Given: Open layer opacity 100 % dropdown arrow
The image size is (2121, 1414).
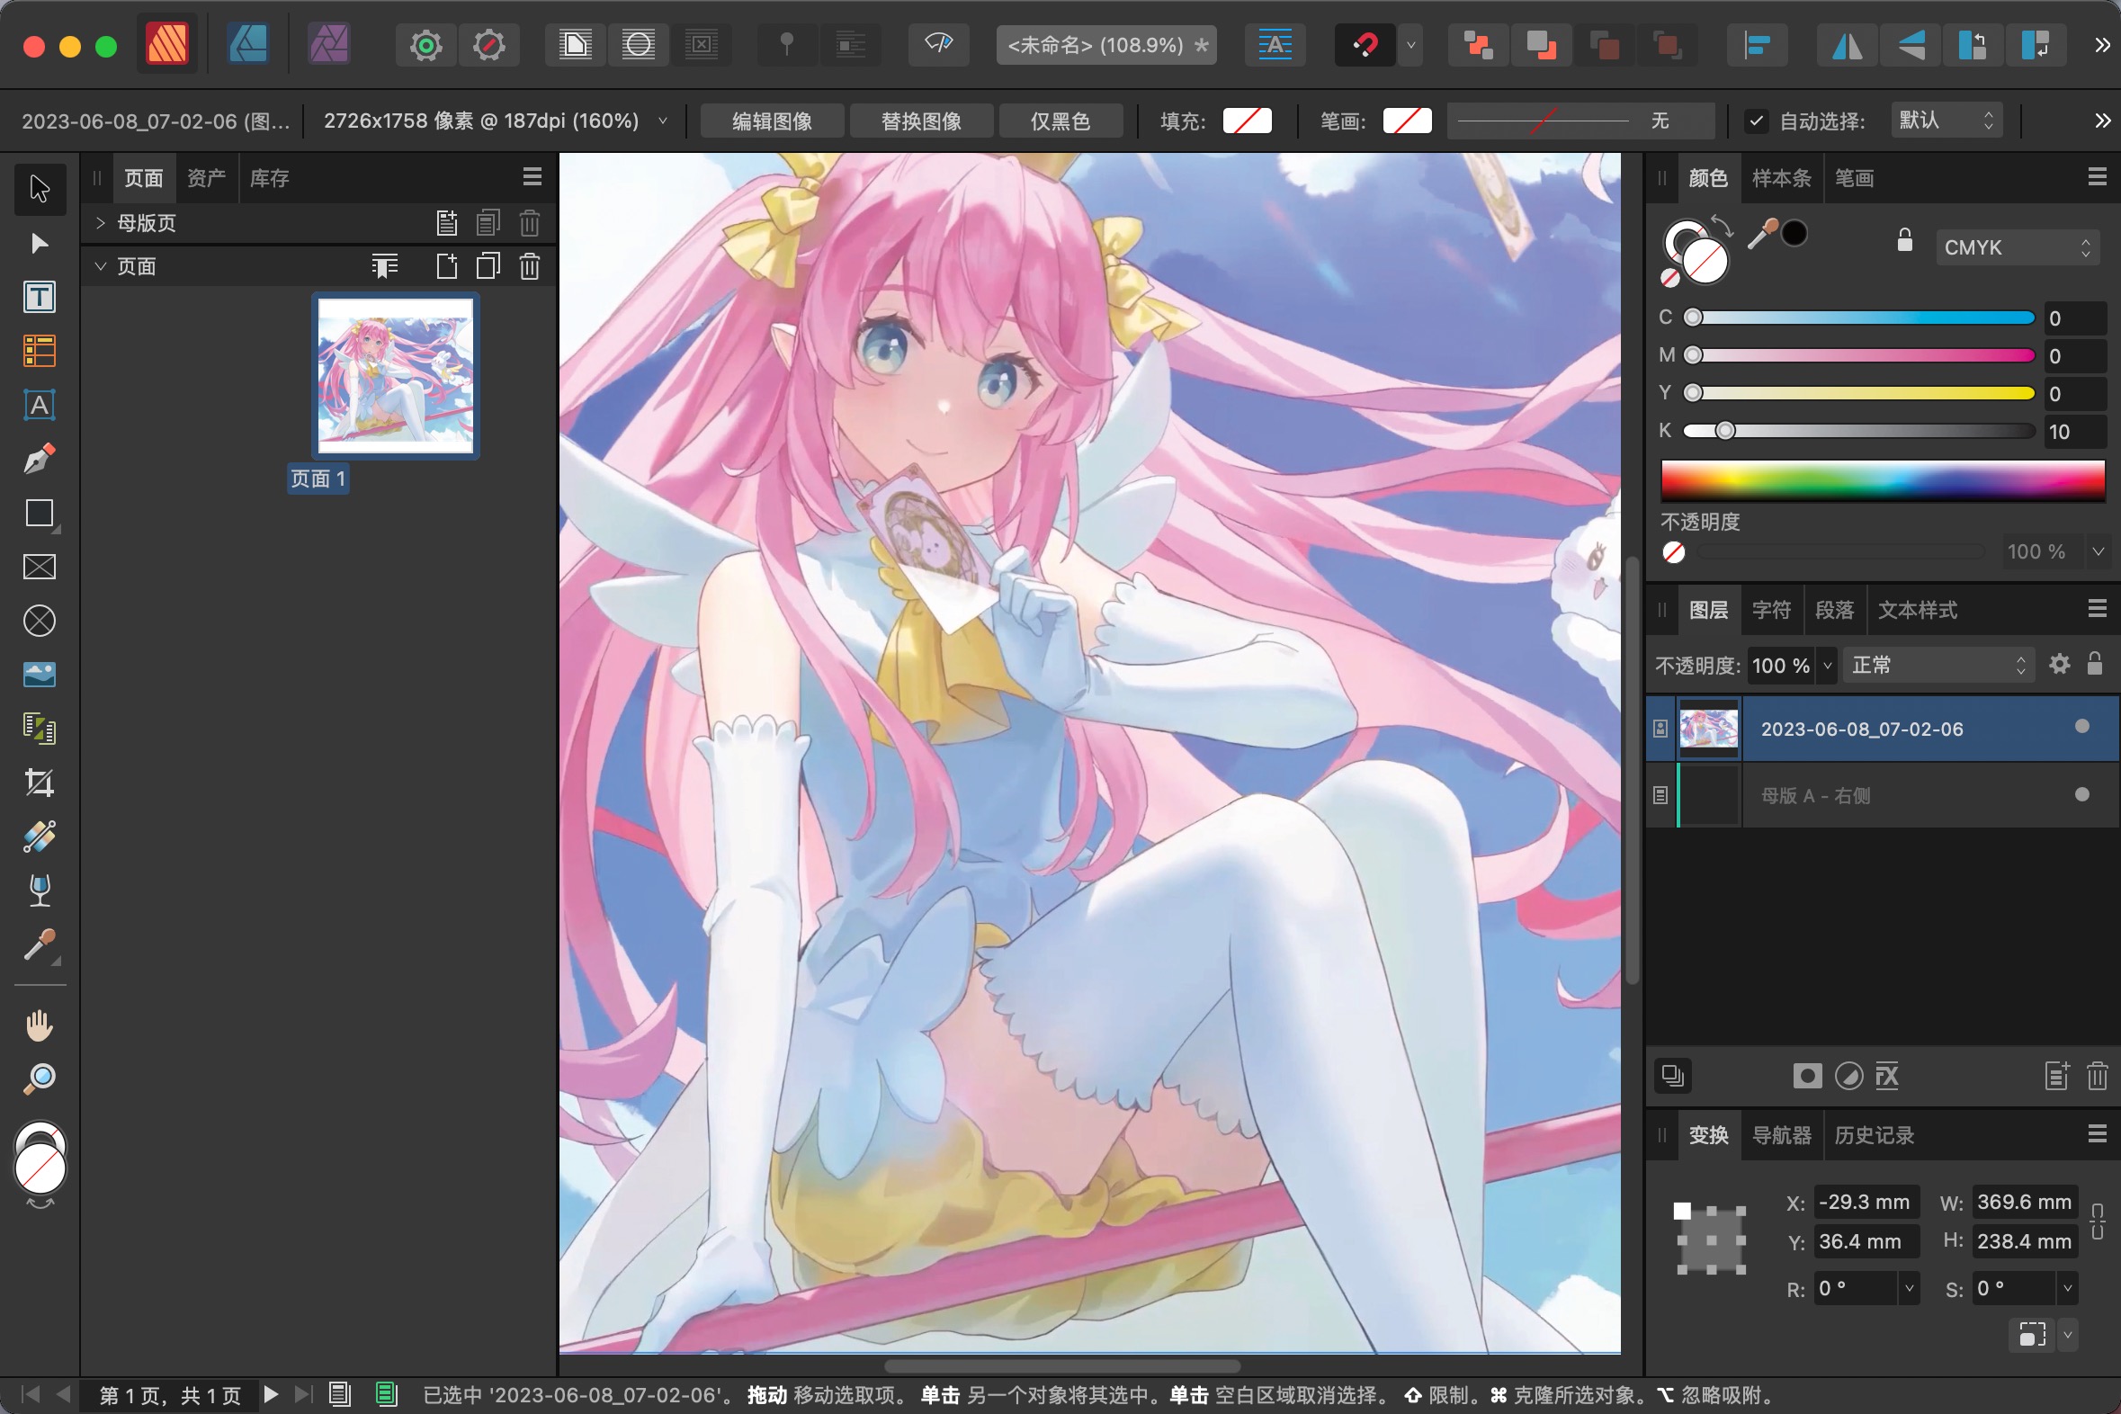Looking at the screenshot, I should 1827,666.
